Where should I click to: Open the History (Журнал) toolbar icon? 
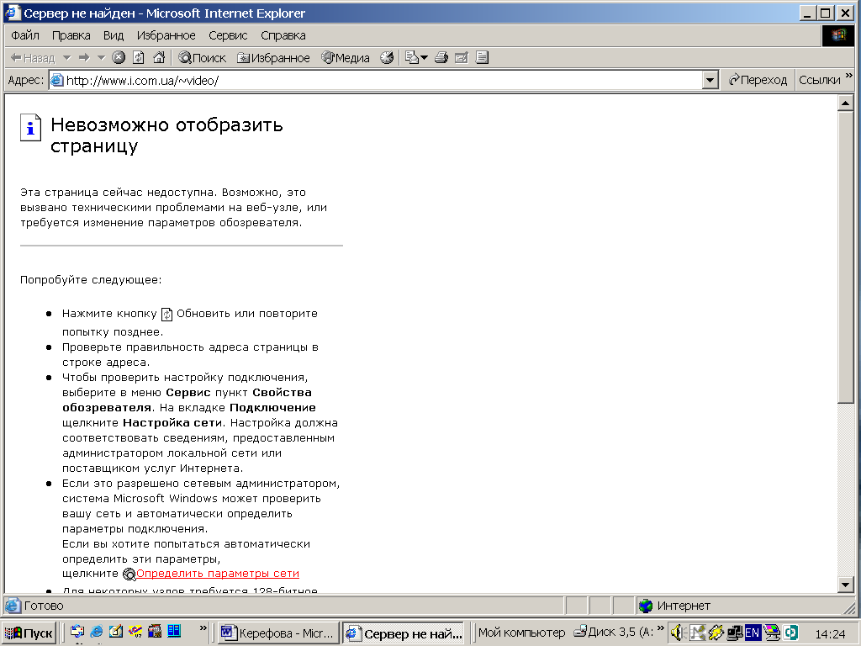(x=387, y=58)
